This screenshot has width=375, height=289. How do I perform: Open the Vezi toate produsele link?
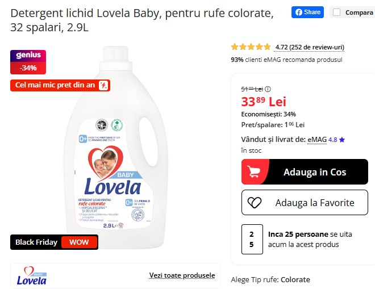tap(182, 275)
